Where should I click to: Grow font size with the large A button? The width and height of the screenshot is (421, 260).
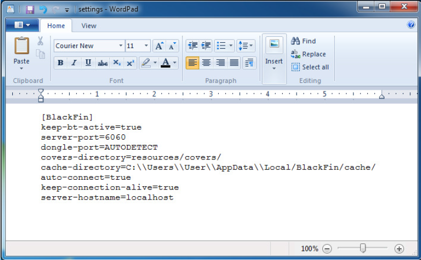tap(159, 46)
